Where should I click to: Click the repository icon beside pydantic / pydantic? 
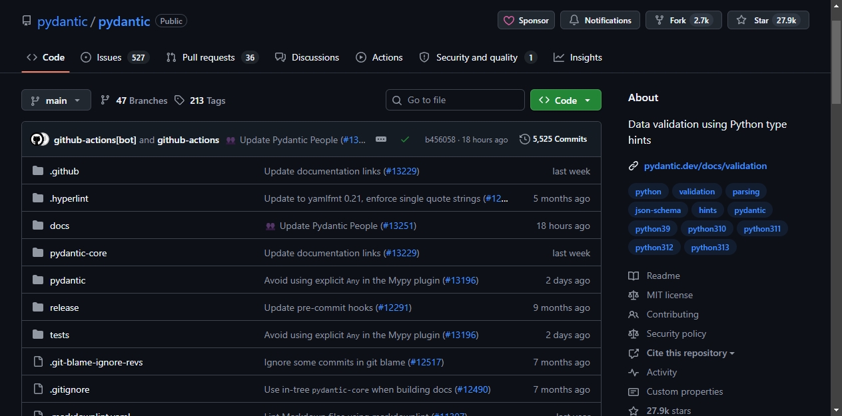click(27, 21)
